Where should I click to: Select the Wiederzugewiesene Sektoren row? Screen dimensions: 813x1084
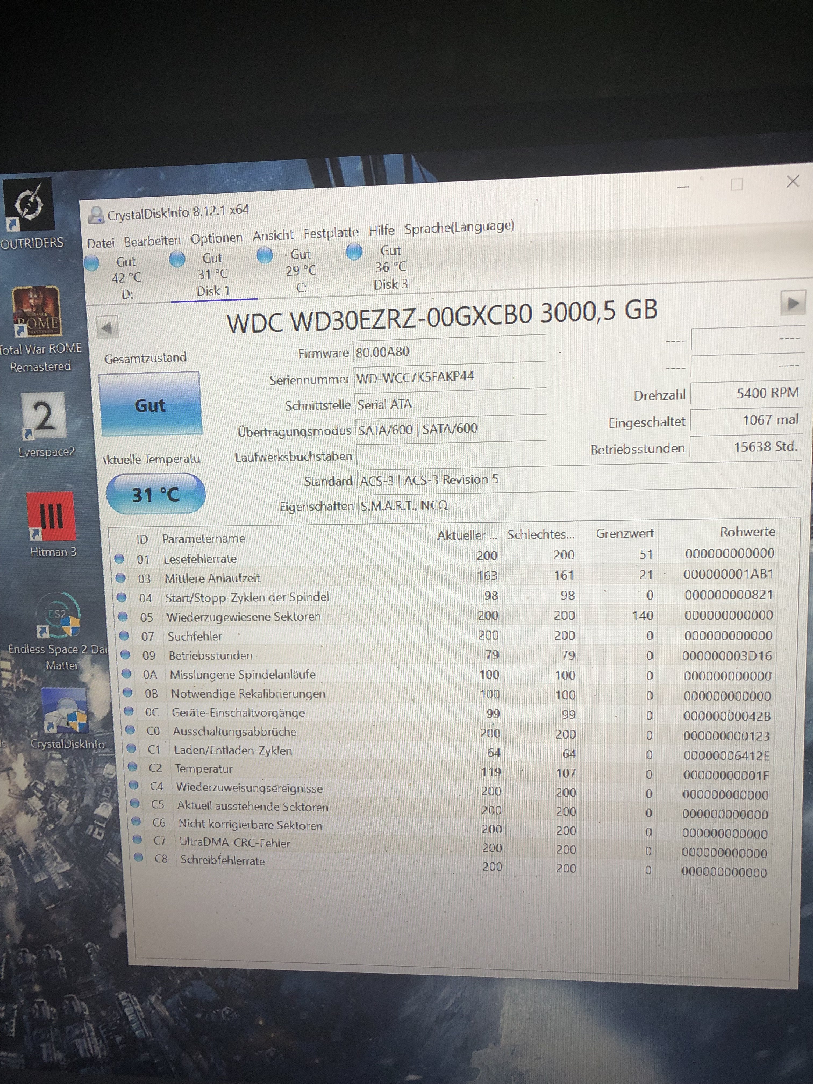click(244, 616)
